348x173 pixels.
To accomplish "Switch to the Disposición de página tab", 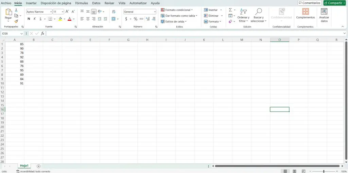I will [x=56, y=3].
